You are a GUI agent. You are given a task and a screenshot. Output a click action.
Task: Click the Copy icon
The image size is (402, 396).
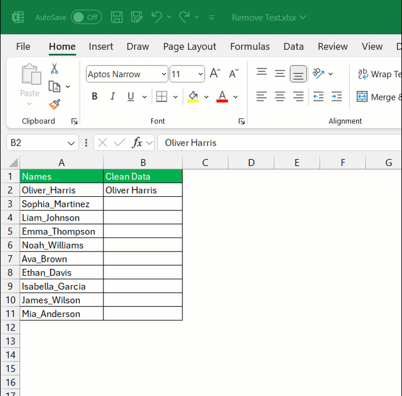pyautogui.click(x=55, y=87)
